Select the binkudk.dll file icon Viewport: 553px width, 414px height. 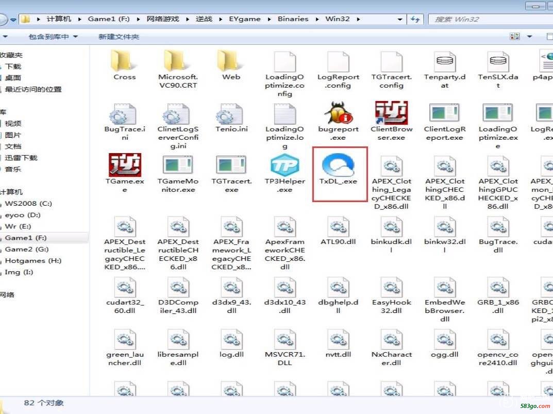click(x=392, y=226)
